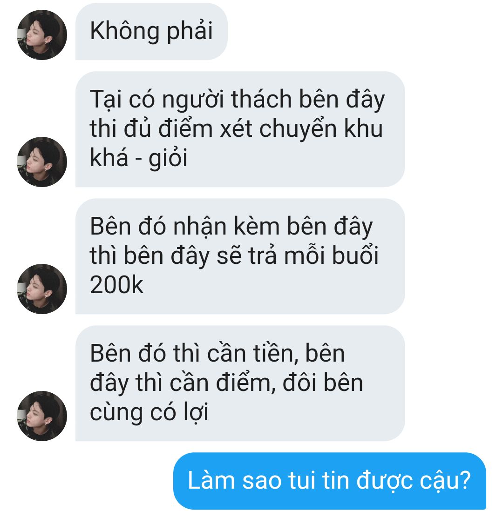Screen dimensions: 503x511
Task: Open sender avatar beside 'Không phải' message
Action: 42,35
